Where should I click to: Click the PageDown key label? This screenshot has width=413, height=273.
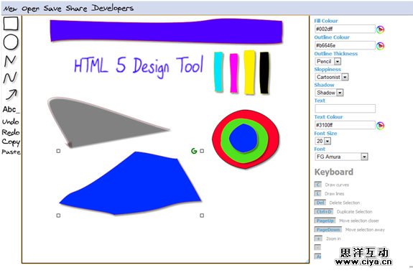328,230
